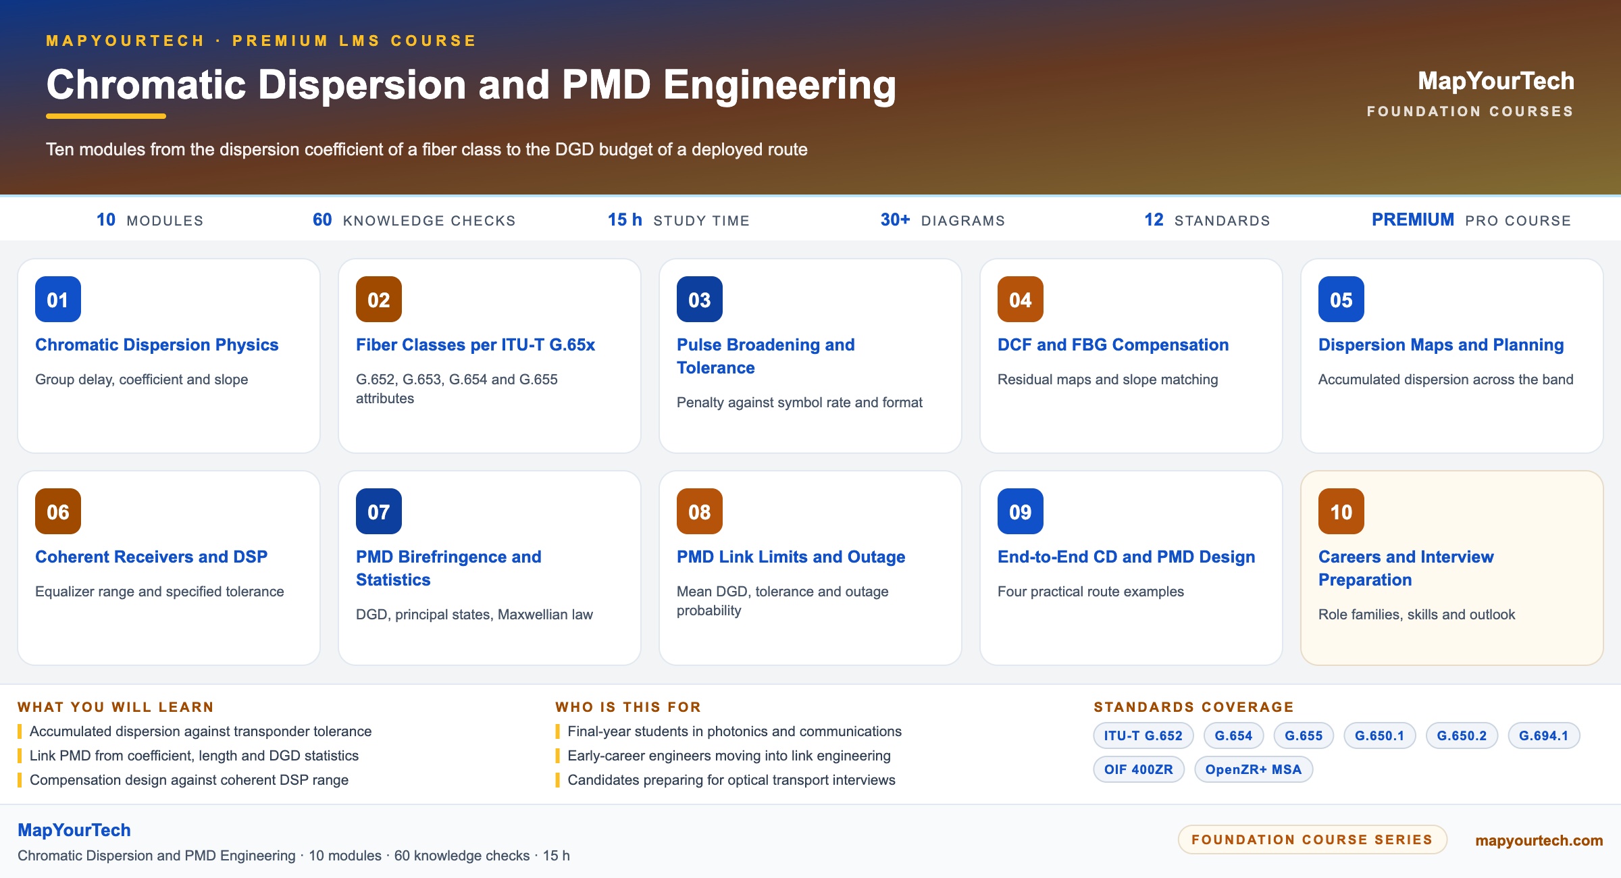1621x878 pixels.
Task: Click the 06 module number badge
Action: 58,511
